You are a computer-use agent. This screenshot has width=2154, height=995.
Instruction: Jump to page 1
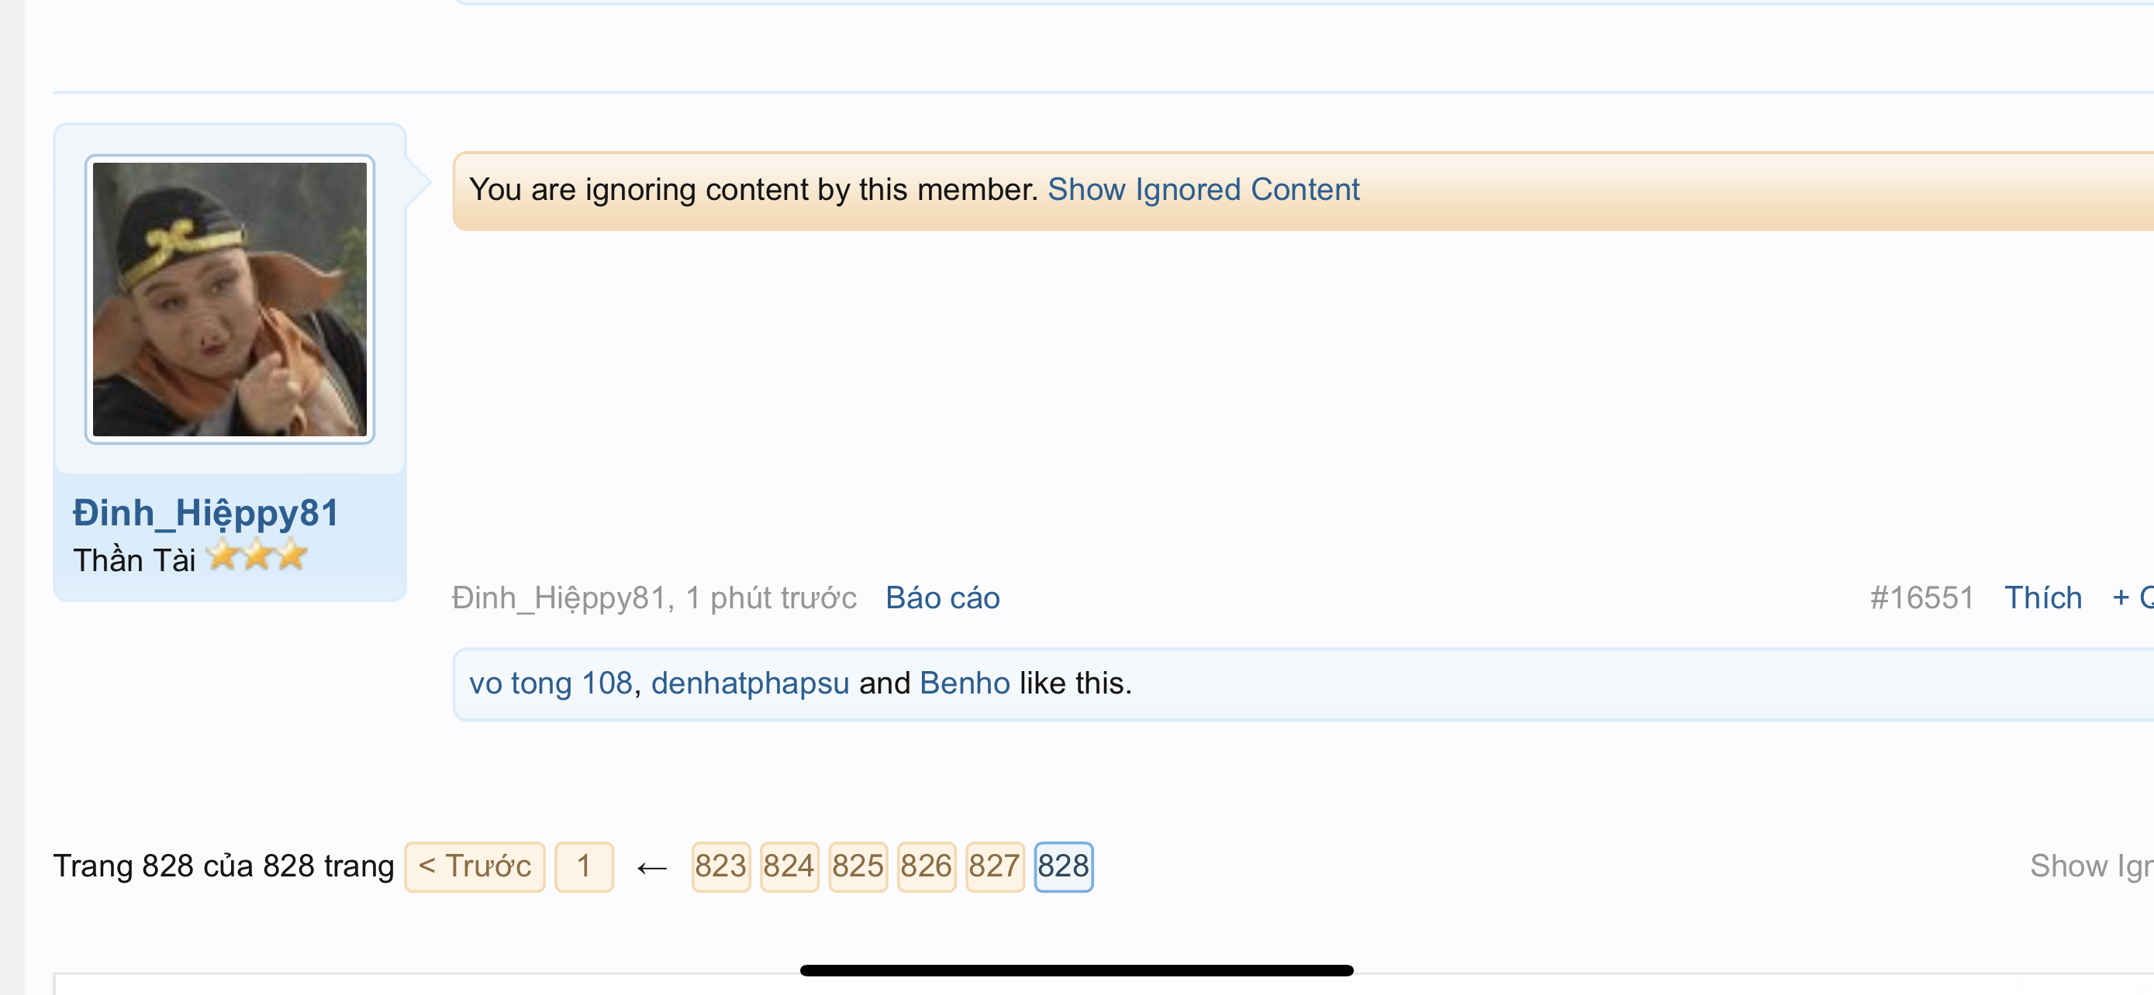tap(584, 866)
